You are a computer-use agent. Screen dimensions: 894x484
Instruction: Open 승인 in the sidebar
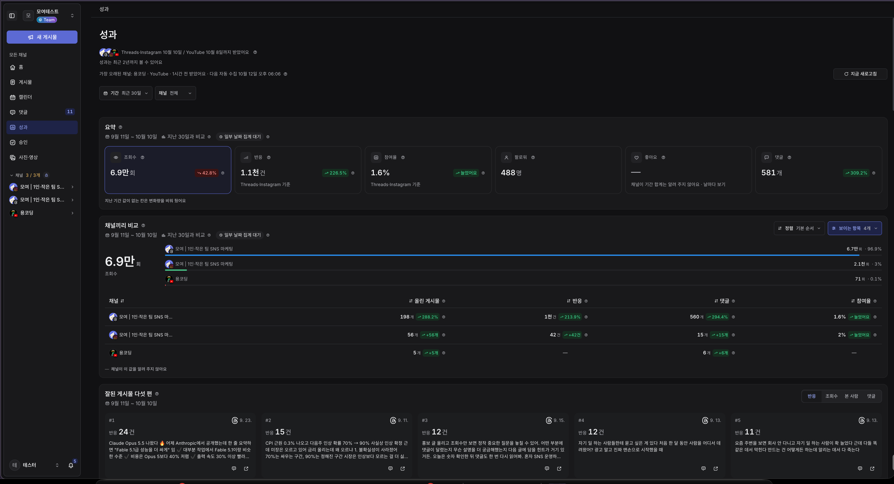(42, 142)
